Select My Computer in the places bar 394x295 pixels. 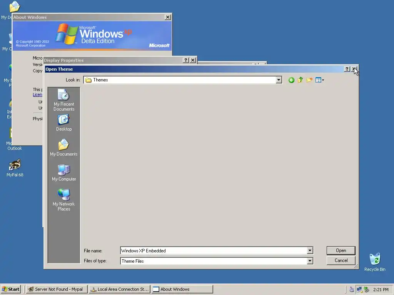coord(64,172)
